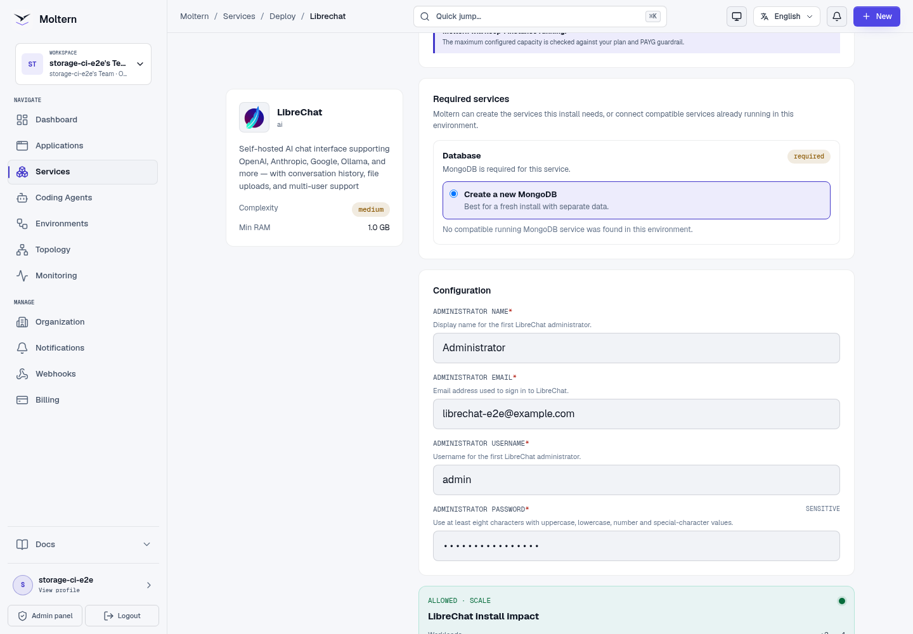Click the Administrator Password field
This screenshot has height=634, width=913.
(x=637, y=546)
